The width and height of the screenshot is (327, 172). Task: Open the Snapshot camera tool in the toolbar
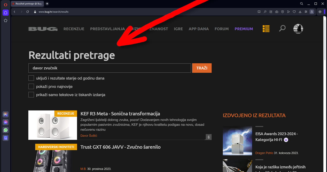pyautogui.click(x=277, y=12)
